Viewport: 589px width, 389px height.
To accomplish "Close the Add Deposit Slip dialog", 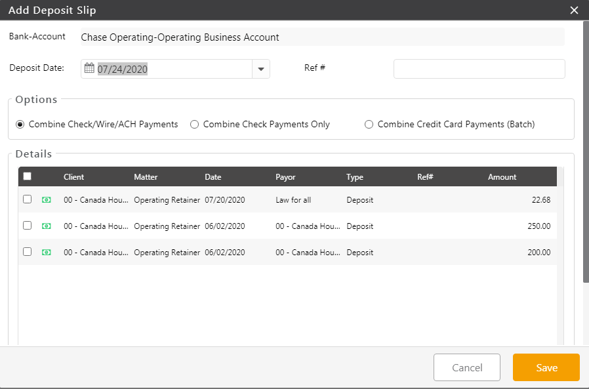I will pyautogui.click(x=574, y=10).
